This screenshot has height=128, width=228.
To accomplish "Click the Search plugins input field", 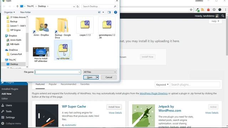I will click(195, 85).
